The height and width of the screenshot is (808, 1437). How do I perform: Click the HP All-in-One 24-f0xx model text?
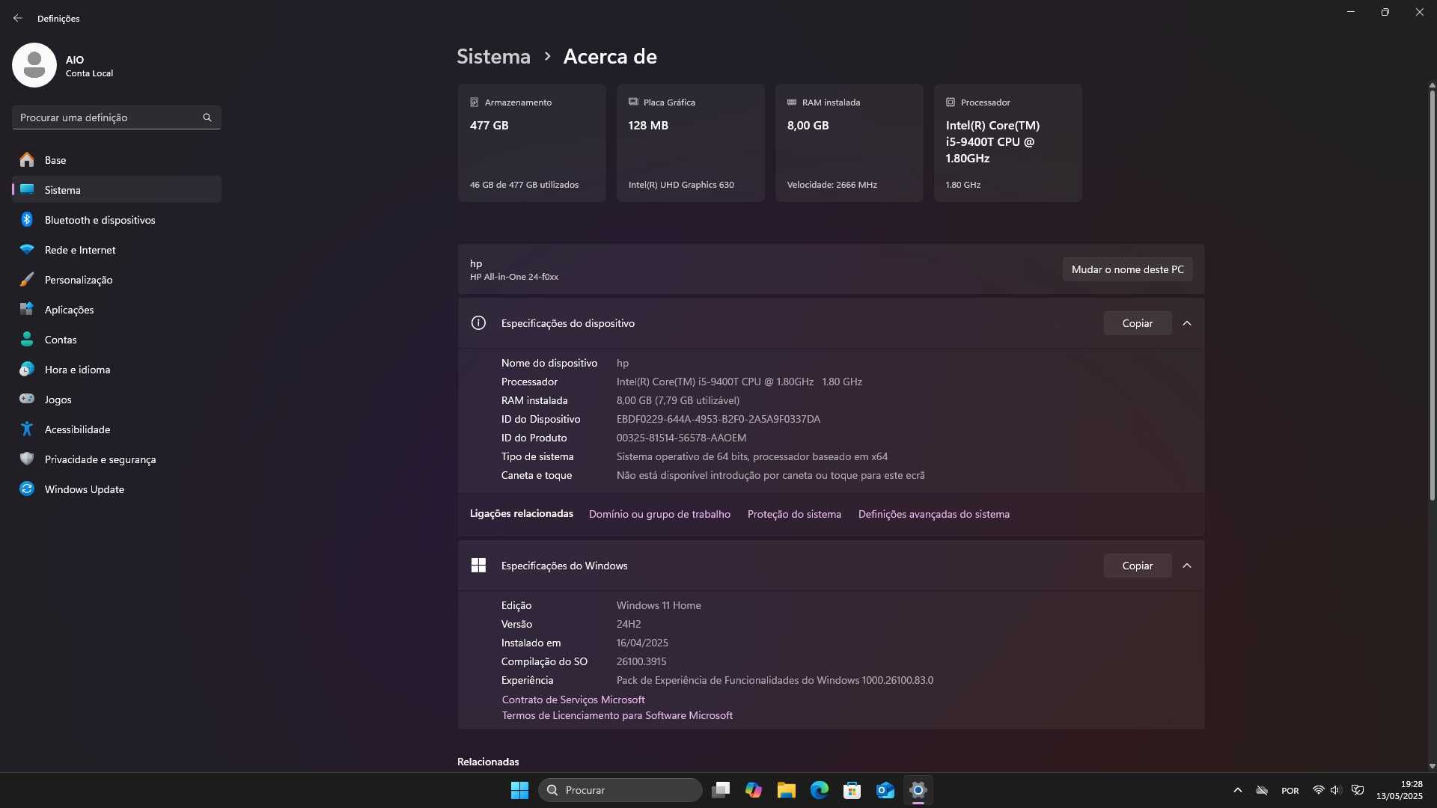[514, 277]
